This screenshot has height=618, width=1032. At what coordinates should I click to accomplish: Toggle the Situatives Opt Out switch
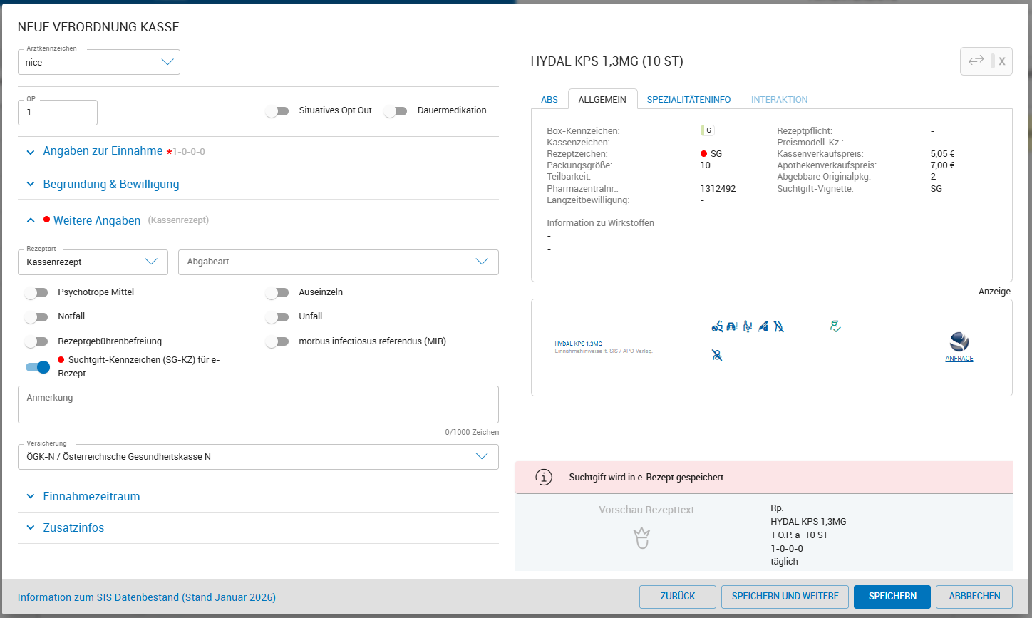(x=277, y=111)
